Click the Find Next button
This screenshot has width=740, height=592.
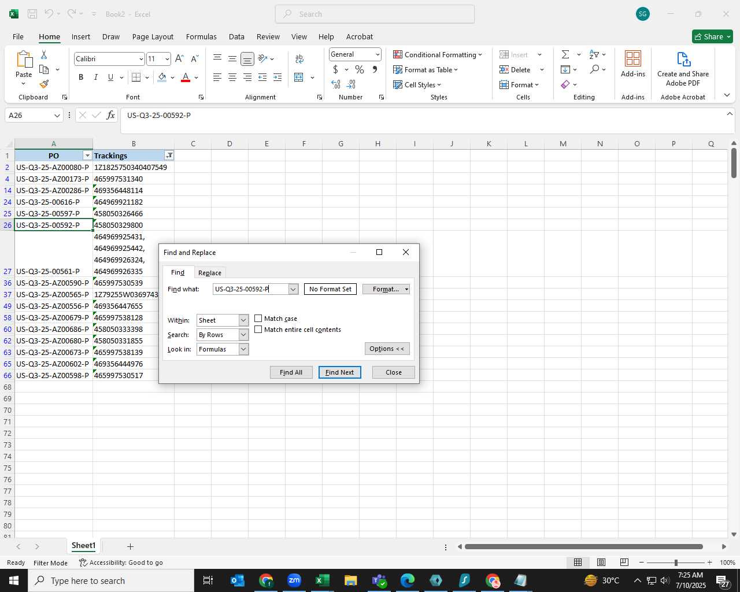pyautogui.click(x=340, y=372)
